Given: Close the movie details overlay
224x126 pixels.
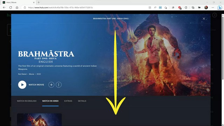Looking at the screenshot, I should pos(204,19).
